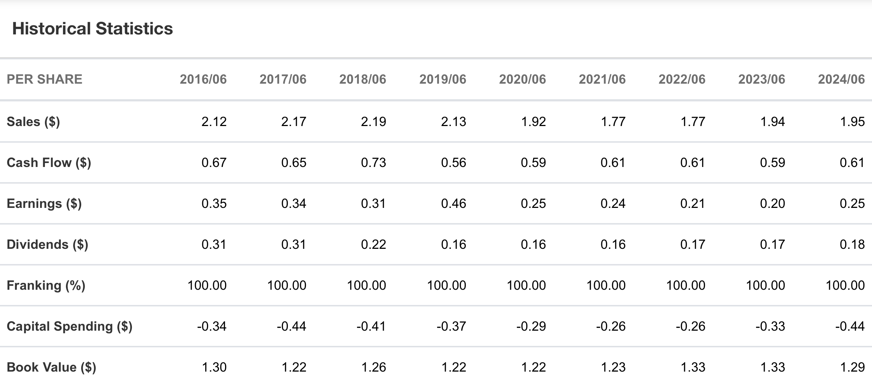Click the Book Value ($) row label

51,367
